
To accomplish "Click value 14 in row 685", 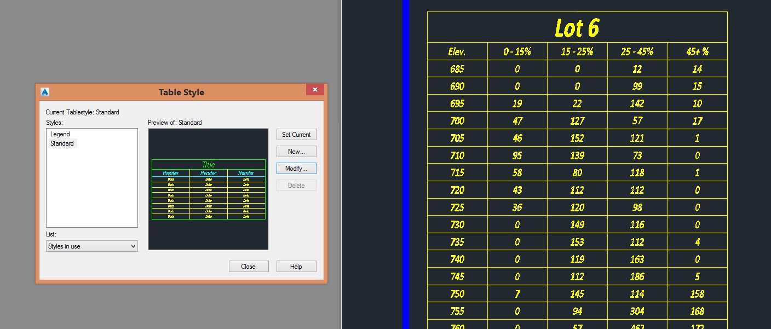I will pyautogui.click(x=697, y=69).
